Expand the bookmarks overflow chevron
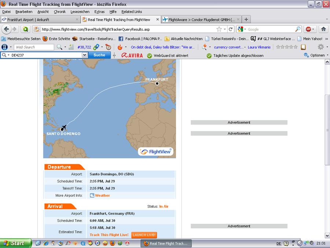This screenshot has width=330, height=248. 326,39
